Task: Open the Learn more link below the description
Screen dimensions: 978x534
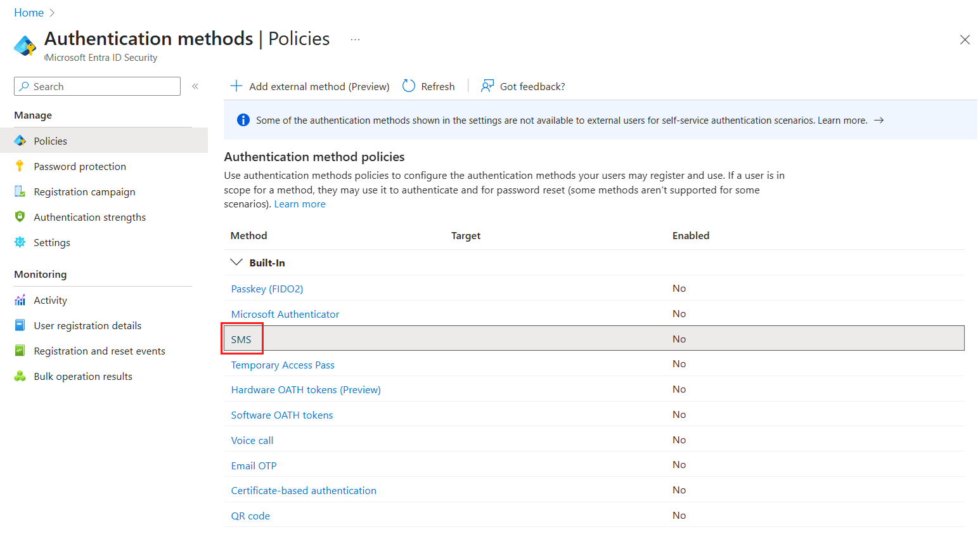Action: point(299,204)
